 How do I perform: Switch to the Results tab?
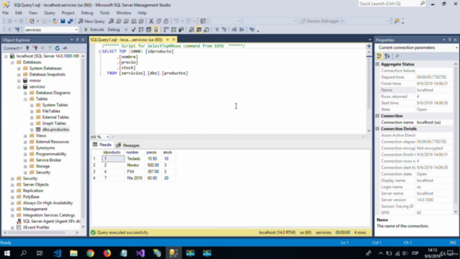(x=102, y=145)
